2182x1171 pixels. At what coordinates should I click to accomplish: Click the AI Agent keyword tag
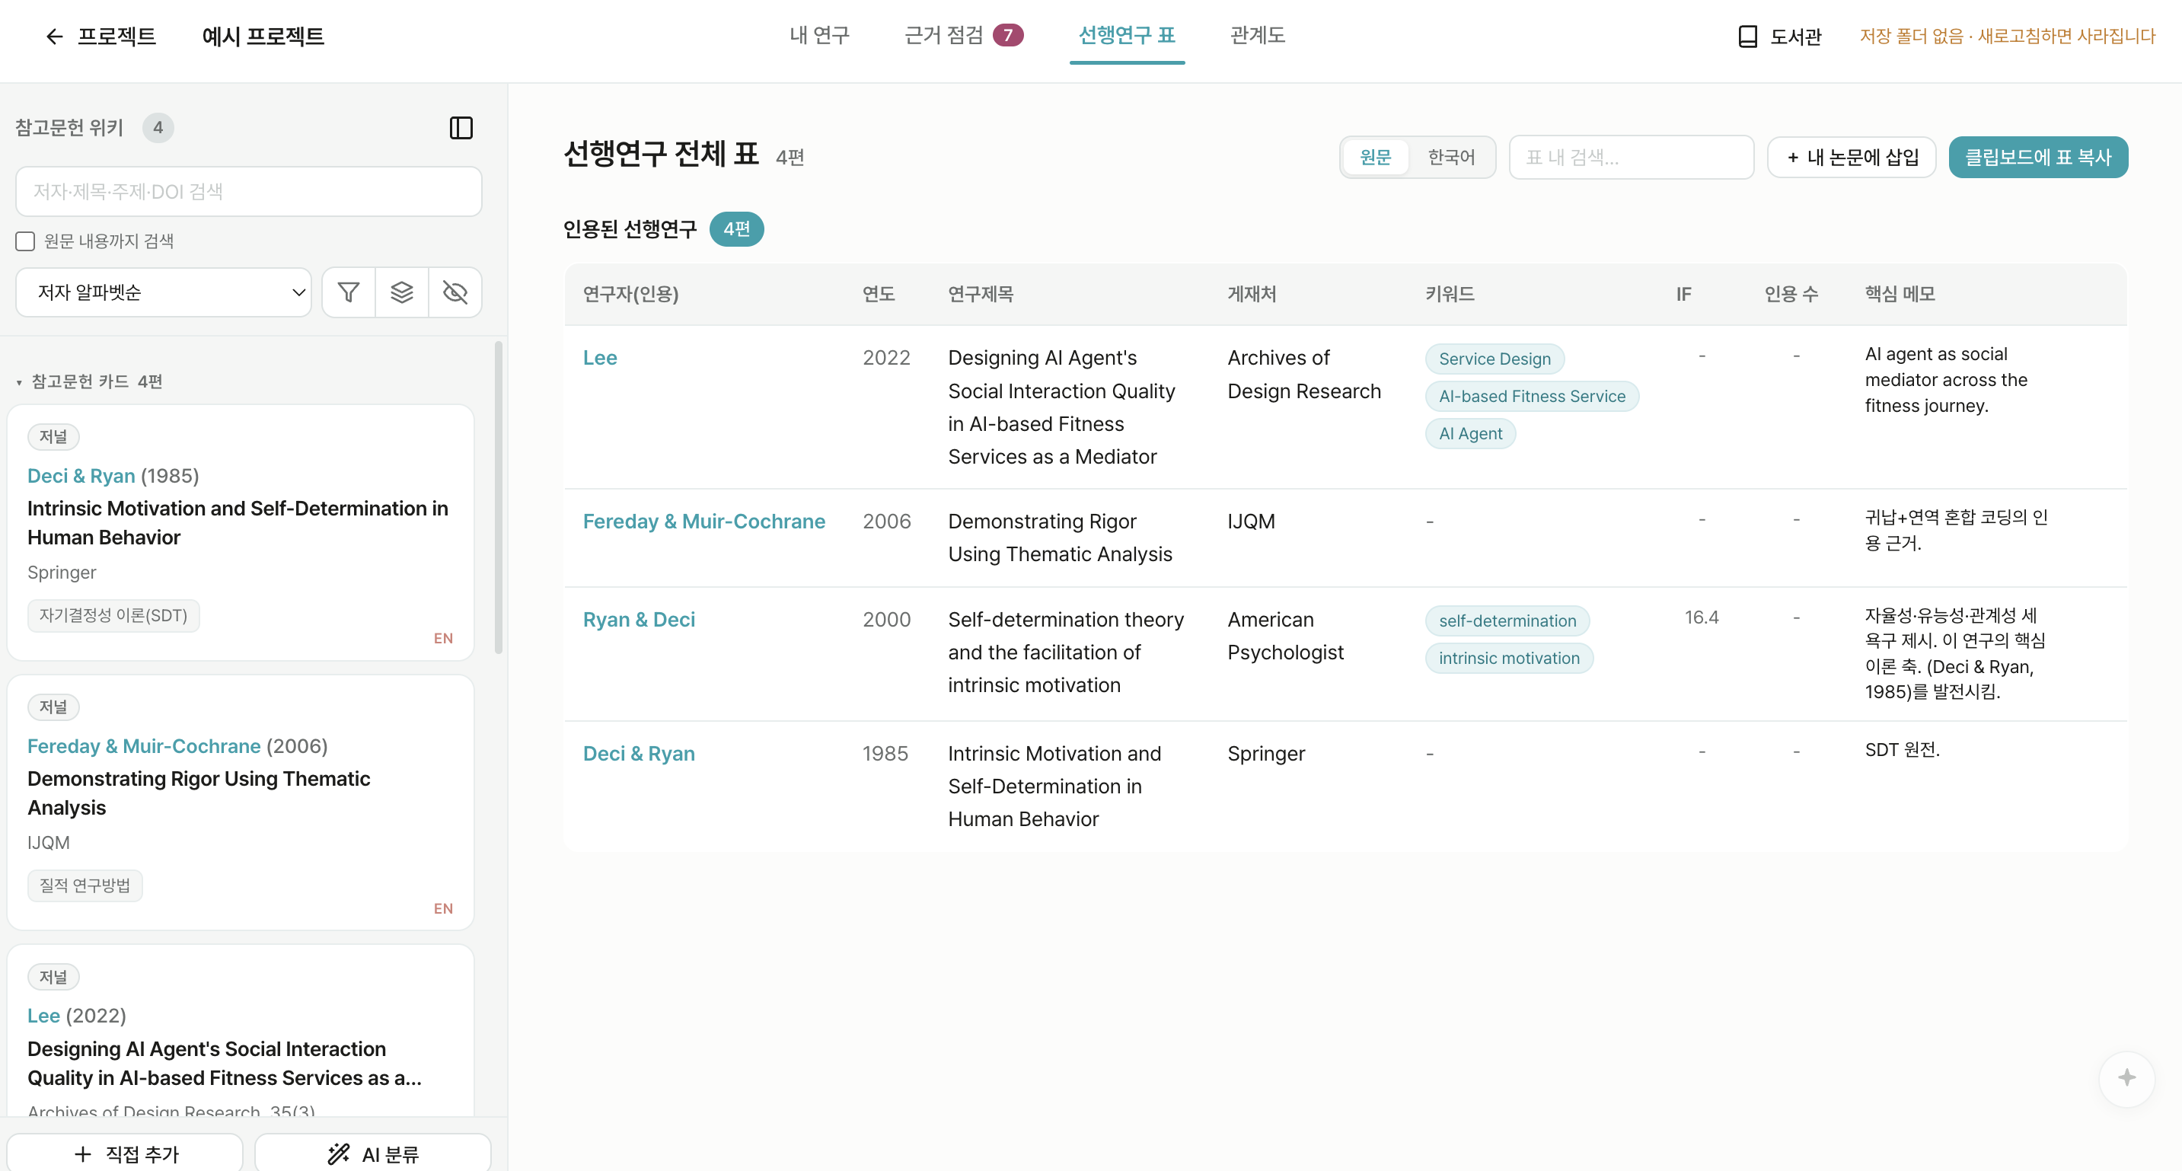[1469, 434]
